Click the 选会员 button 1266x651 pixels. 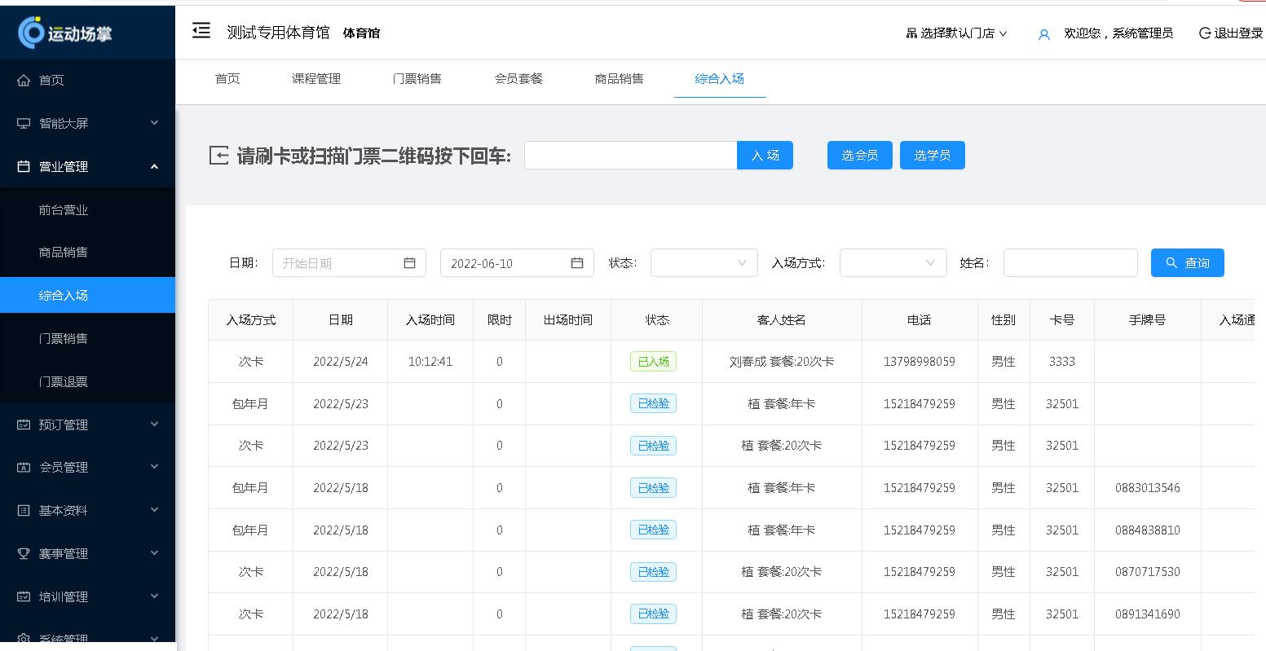tap(859, 155)
